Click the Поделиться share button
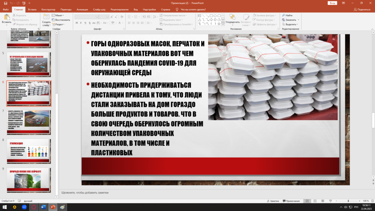The image size is (375, 211). click(362, 10)
